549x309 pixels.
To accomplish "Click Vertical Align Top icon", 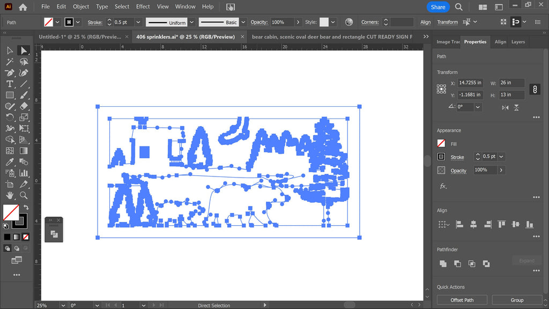I will (x=501, y=224).
